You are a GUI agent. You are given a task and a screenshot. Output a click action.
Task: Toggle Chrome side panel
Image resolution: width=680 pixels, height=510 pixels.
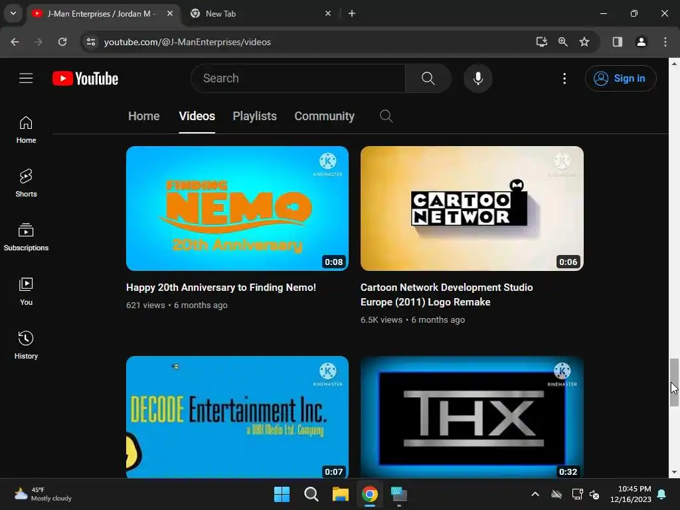click(x=617, y=42)
